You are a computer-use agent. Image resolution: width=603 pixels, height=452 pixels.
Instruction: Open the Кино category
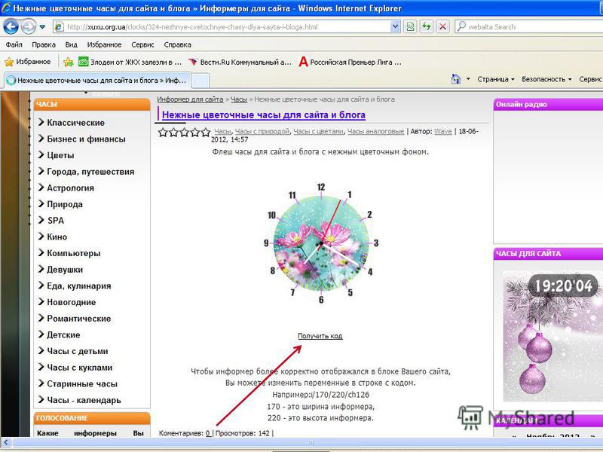click(57, 237)
